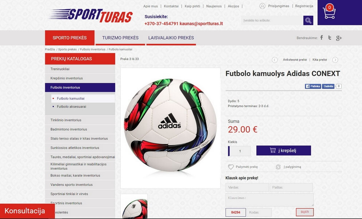Viewport: 362px width, 219px height.
Task: Go to next product arrow
Action: 335,60
